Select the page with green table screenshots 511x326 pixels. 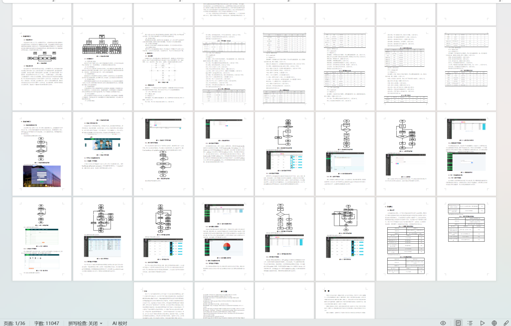click(42, 239)
